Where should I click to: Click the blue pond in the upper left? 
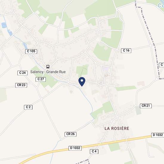coord(4,25)
